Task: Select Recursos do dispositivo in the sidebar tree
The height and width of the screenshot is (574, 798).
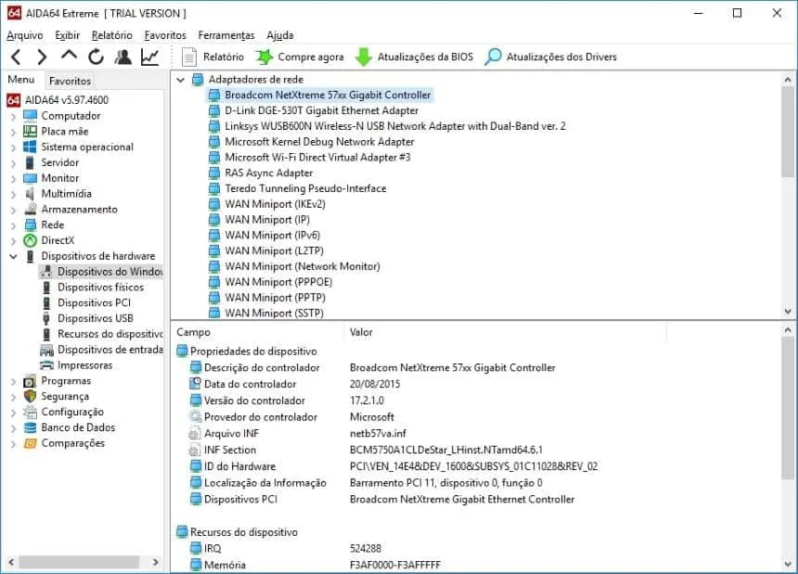Action: pyautogui.click(x=102, y=334)
